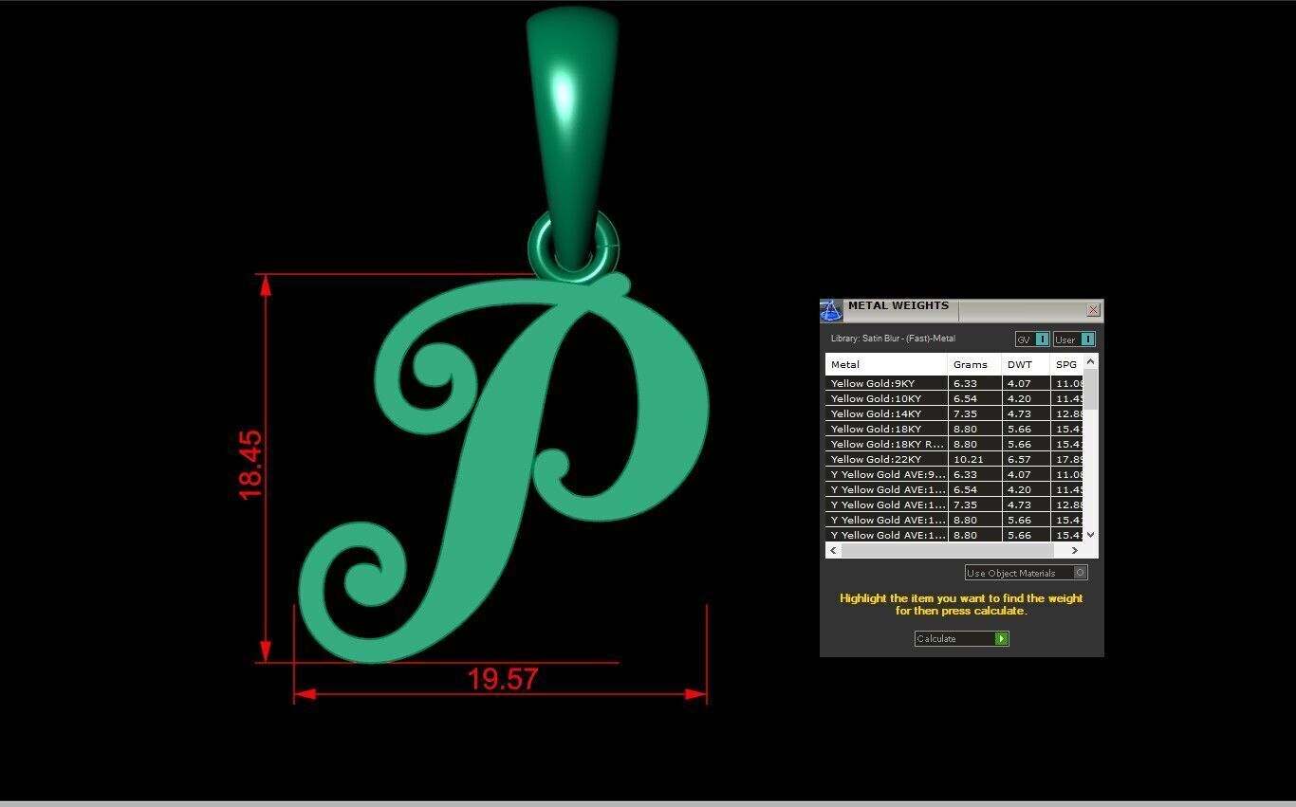Click the 6.57 DWT cell
Image resolution: width=1296 pixels, height=807 pixels.
coord(1026,459)
